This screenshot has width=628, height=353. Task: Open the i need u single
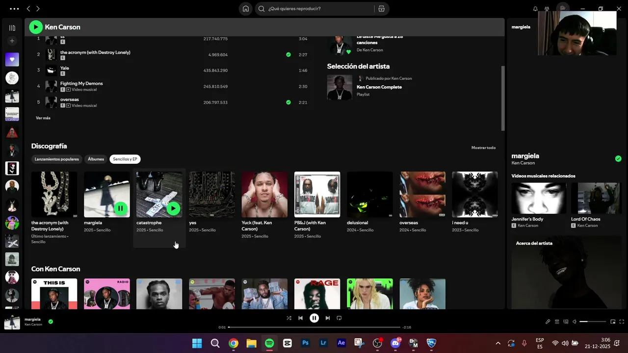pyautogui.click(x=474, y=195)
